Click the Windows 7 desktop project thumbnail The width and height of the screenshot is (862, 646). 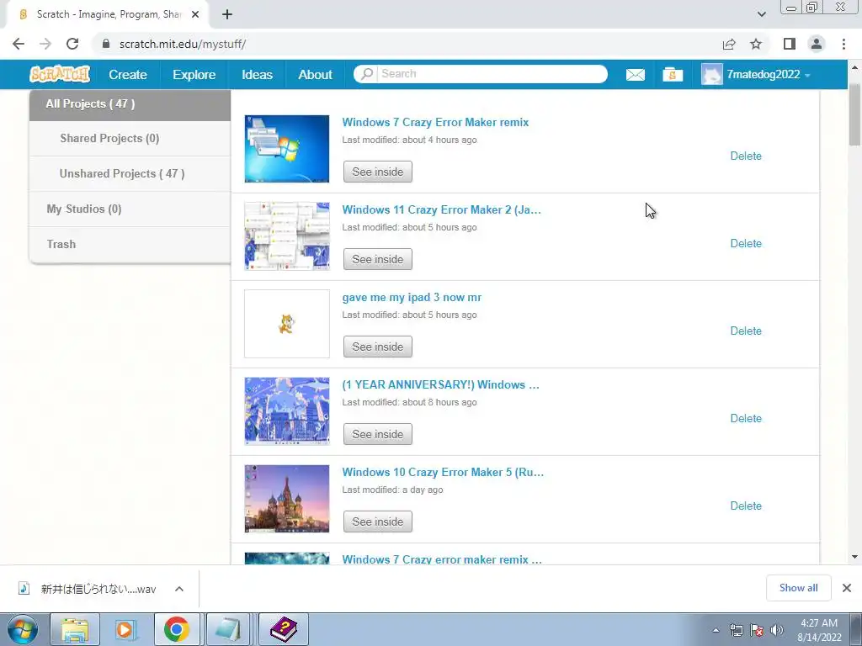(x=287, y=149)
